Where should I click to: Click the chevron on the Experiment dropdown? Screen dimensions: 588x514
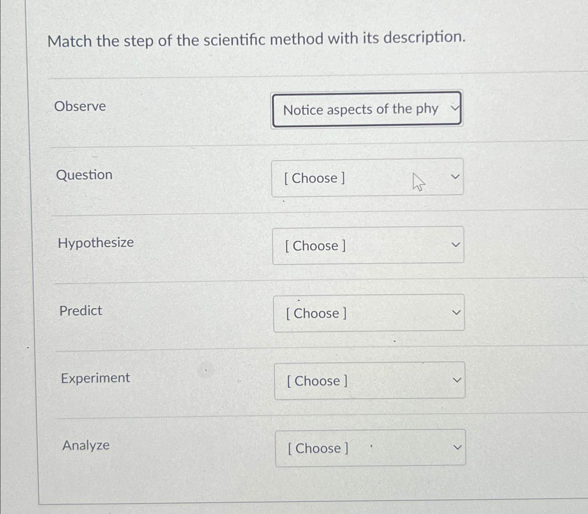pyautogui.click(x=458, y=379)
